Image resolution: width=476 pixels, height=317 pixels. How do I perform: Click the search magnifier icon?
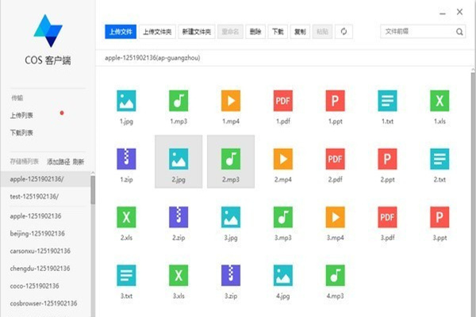pyautogui.click(x=459, y=32)
